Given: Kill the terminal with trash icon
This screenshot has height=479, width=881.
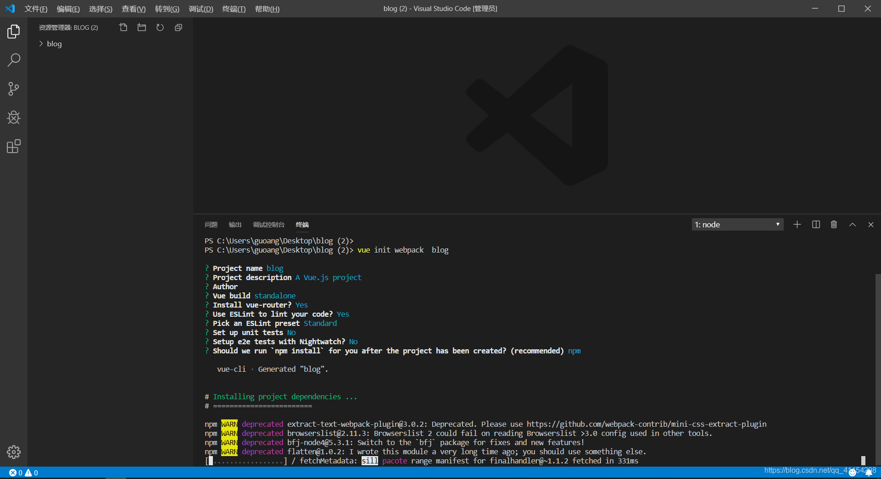Looking at the screenshot, I should pyautogui.click(x=834, y=225).
